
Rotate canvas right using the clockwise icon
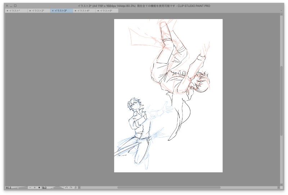pos(71,187)
